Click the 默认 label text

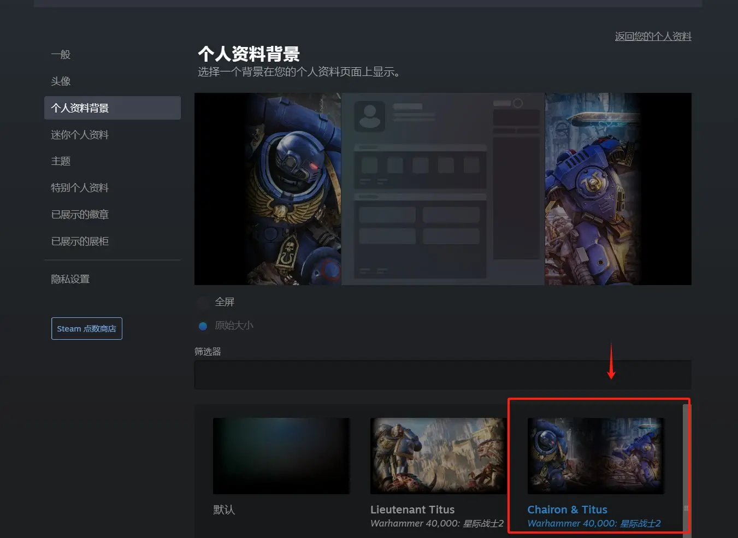(x=224, y=510)
